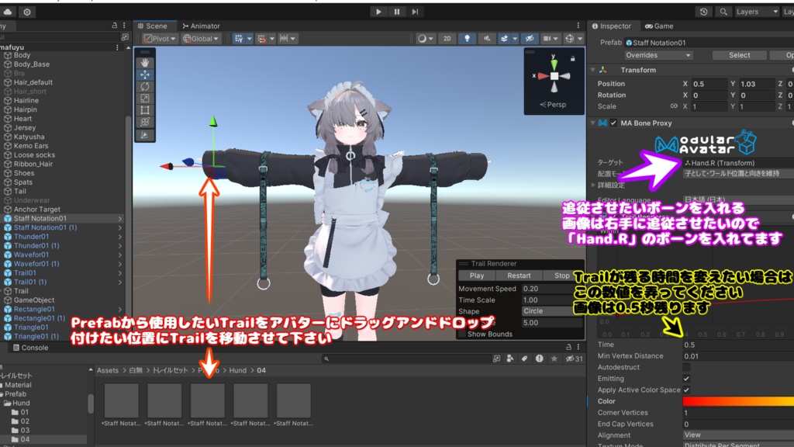Open Global handle rotation dropdown

201,39
